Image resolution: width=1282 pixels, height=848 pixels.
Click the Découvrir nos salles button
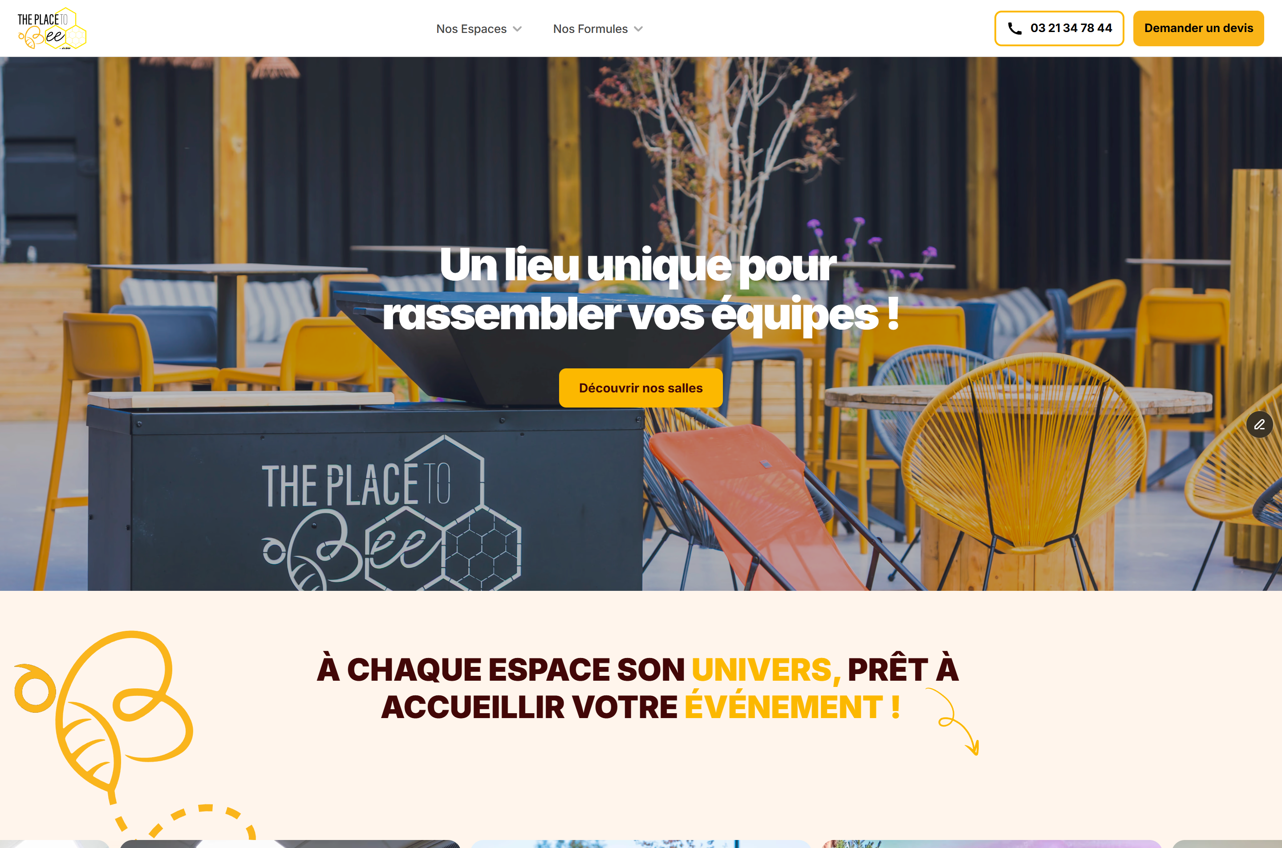tap(641, 388)
